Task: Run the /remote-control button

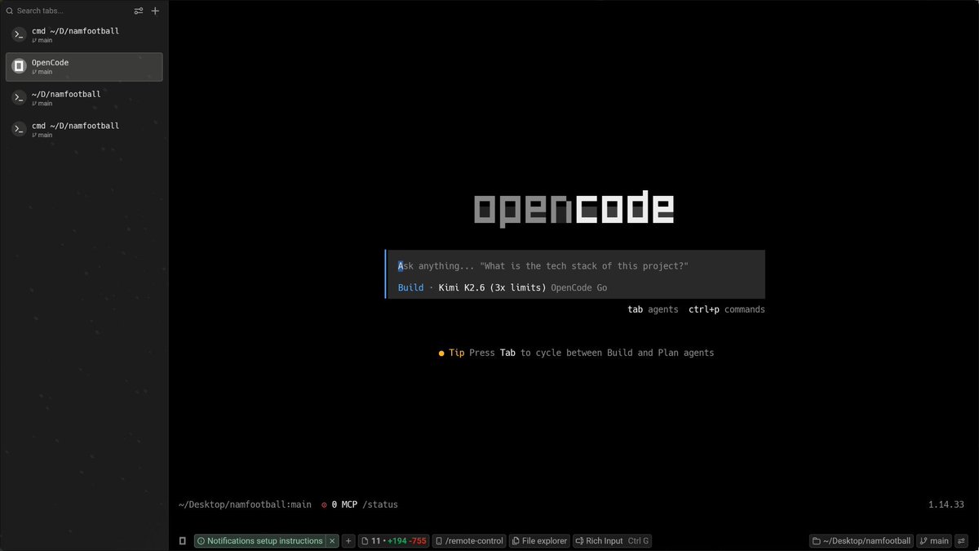Action: coord(469,540)
